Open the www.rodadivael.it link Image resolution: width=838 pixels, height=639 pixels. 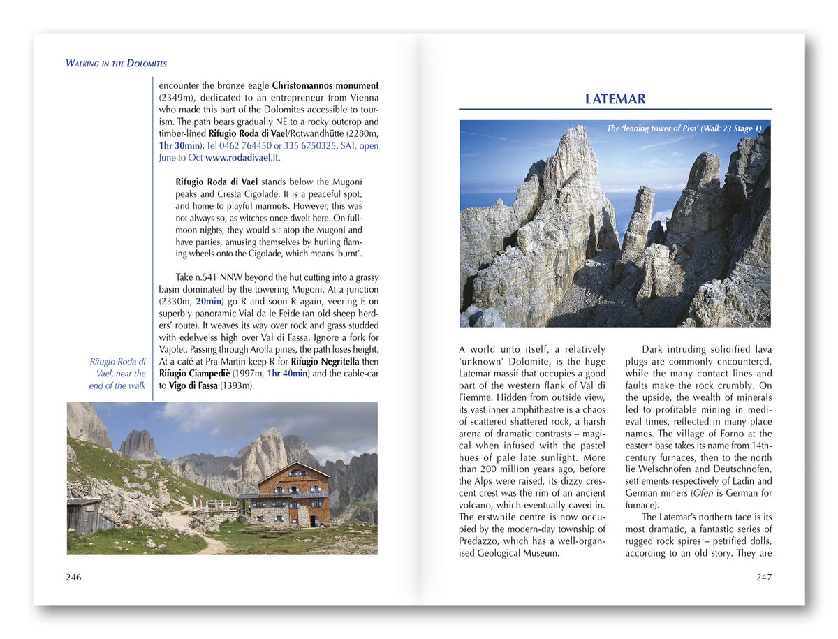(242, 158)
